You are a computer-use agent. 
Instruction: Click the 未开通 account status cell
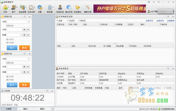coord(62,83)
